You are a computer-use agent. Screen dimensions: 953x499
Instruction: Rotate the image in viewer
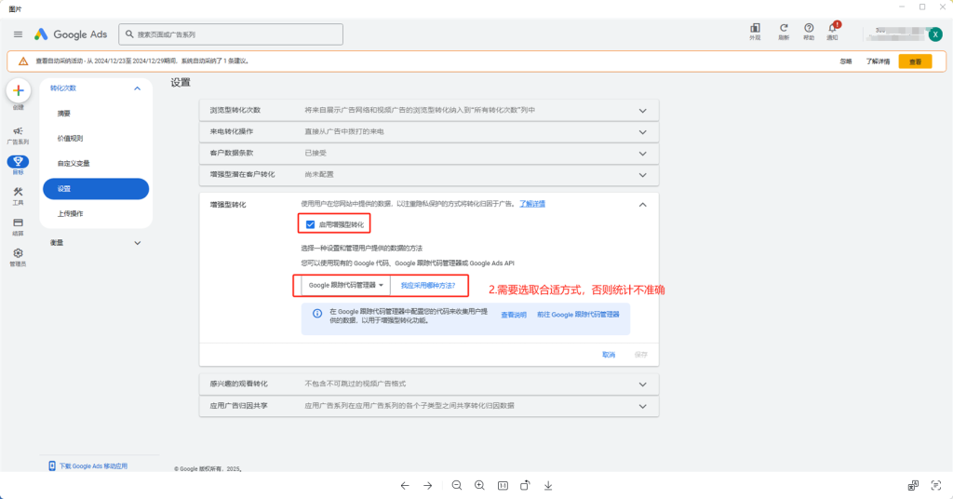[525, 486]
